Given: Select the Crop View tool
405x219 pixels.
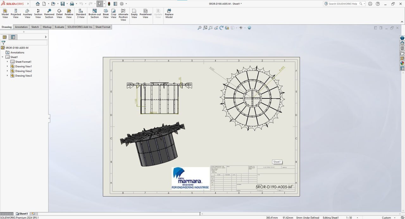Looking at the screenshot, I should coord(114,14).
